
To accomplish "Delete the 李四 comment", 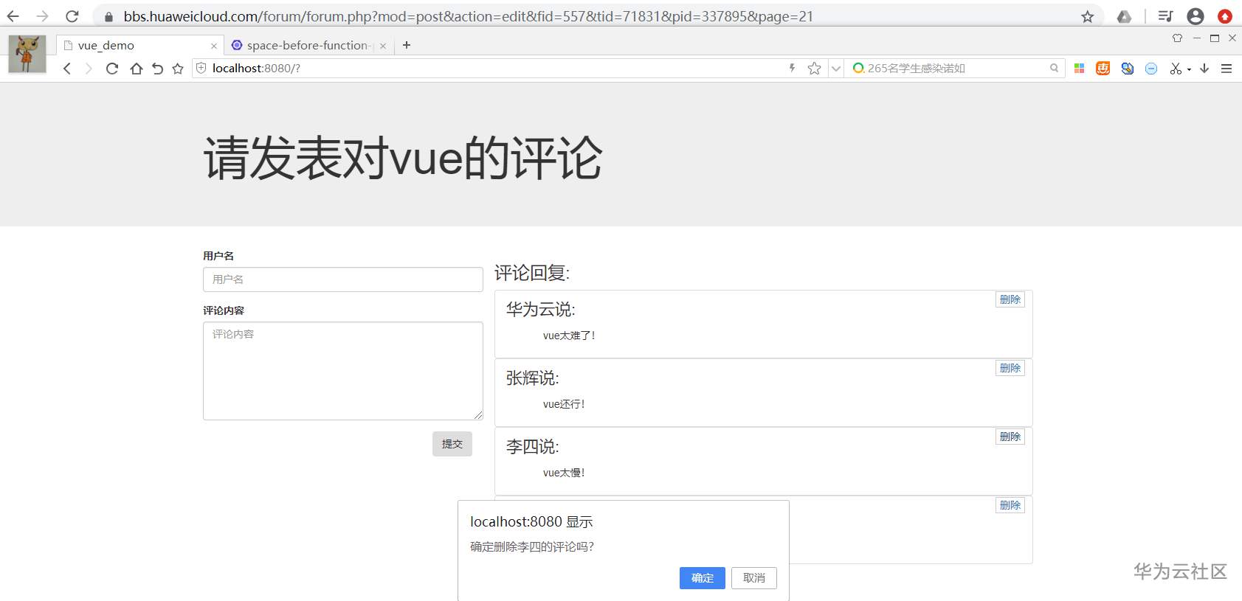I will [1010, 437].
